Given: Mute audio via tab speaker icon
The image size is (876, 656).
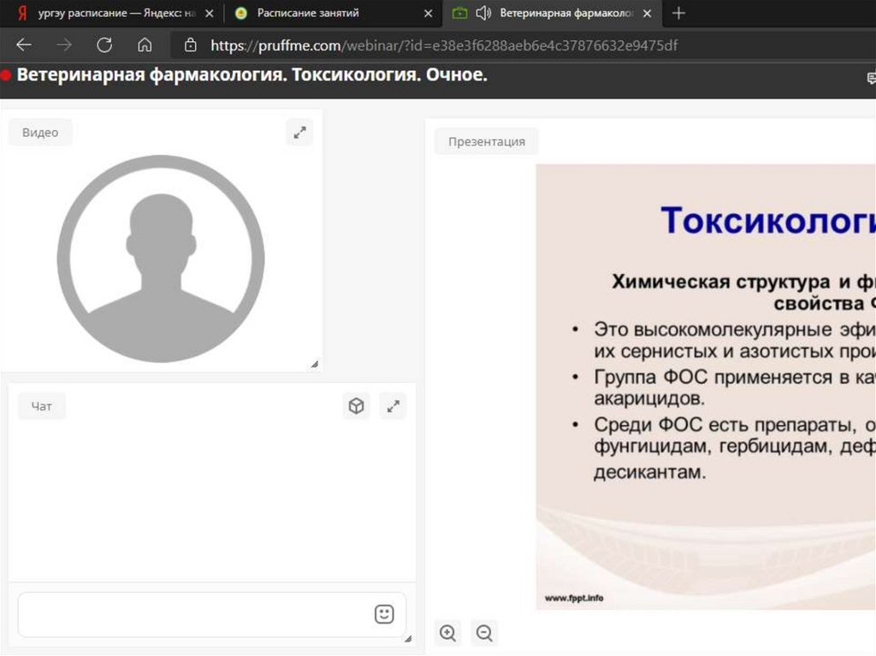Looking at the screenshot, I should pyautogui.click(x=483, y=13).
